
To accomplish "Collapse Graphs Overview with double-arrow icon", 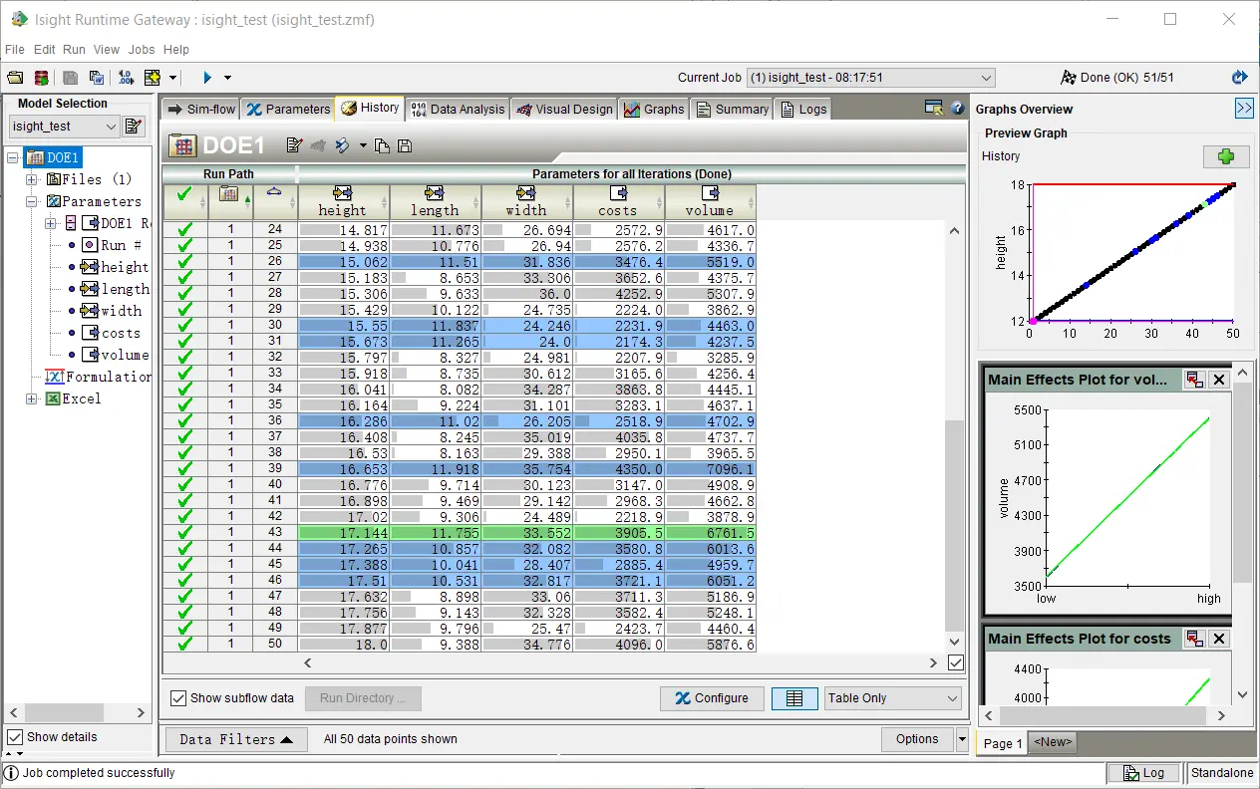I will [1243, 109].
